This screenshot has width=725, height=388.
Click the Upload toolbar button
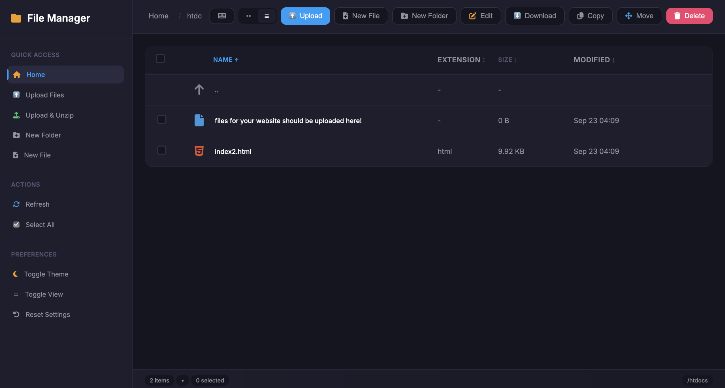coord(305,16)
